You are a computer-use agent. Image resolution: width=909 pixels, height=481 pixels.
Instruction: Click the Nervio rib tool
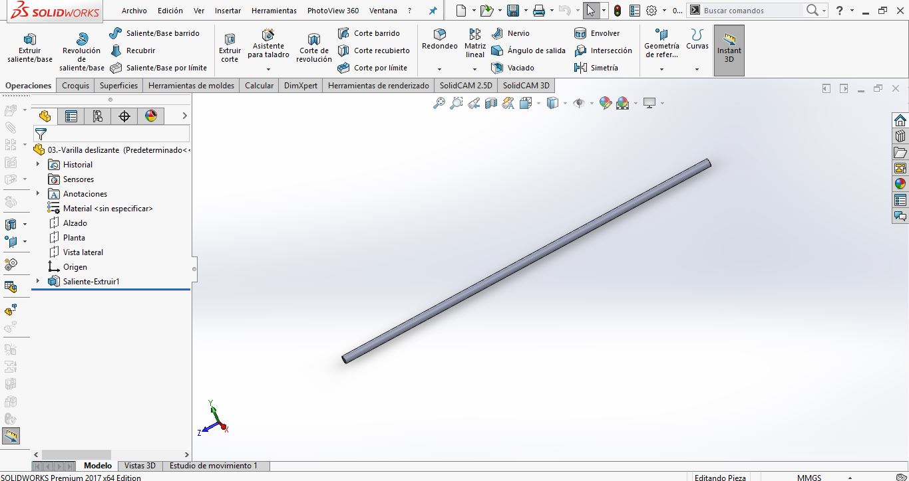pyautogui.click(x=510, y=33)
